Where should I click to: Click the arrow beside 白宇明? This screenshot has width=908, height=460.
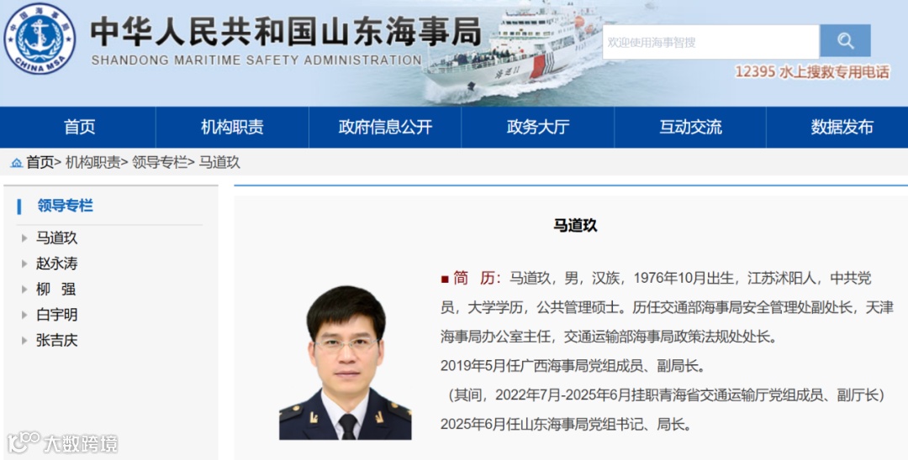pyautogui.click(x=24, y=315)
